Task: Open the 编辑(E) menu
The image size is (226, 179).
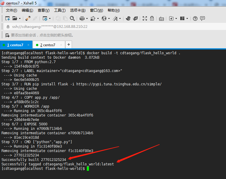Action: (x=27, y=10)
